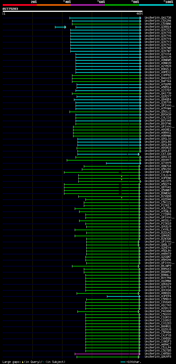Open hit UniRef100_A9SME1
The height and width of the screenshot is (364, 176).
tap(158, 130)
